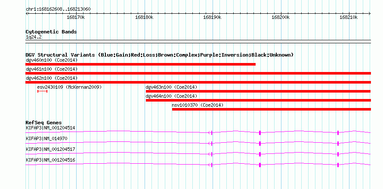This screenshot has height=189, width=383.
Task: Select the red bar under dgv463n100
Action: pyautogui.click(x=258, y=91)
